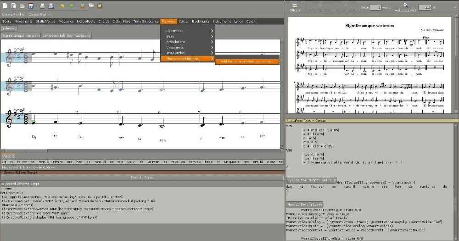Open the Lyrics menu

click(x=239, y=22)
